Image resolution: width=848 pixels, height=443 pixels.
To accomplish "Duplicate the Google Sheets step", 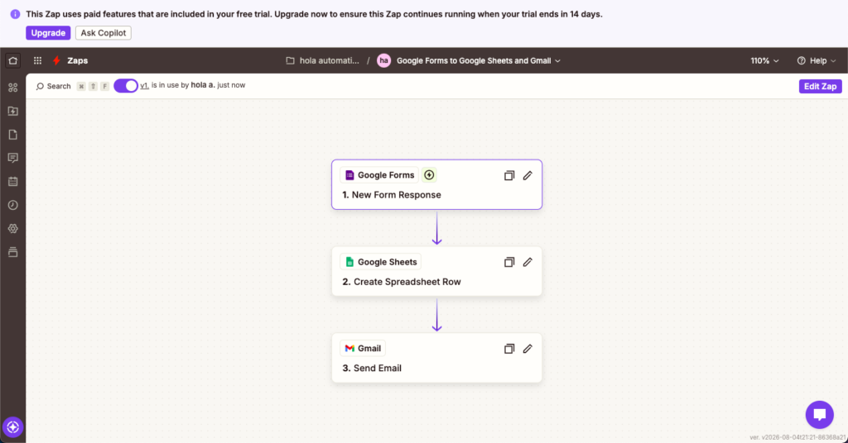I will click(509, 262).
